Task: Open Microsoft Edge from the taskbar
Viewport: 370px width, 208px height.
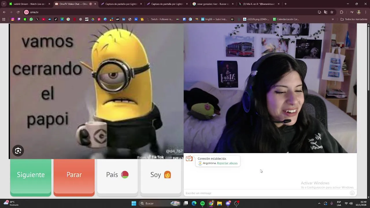Action: [194, 203]
